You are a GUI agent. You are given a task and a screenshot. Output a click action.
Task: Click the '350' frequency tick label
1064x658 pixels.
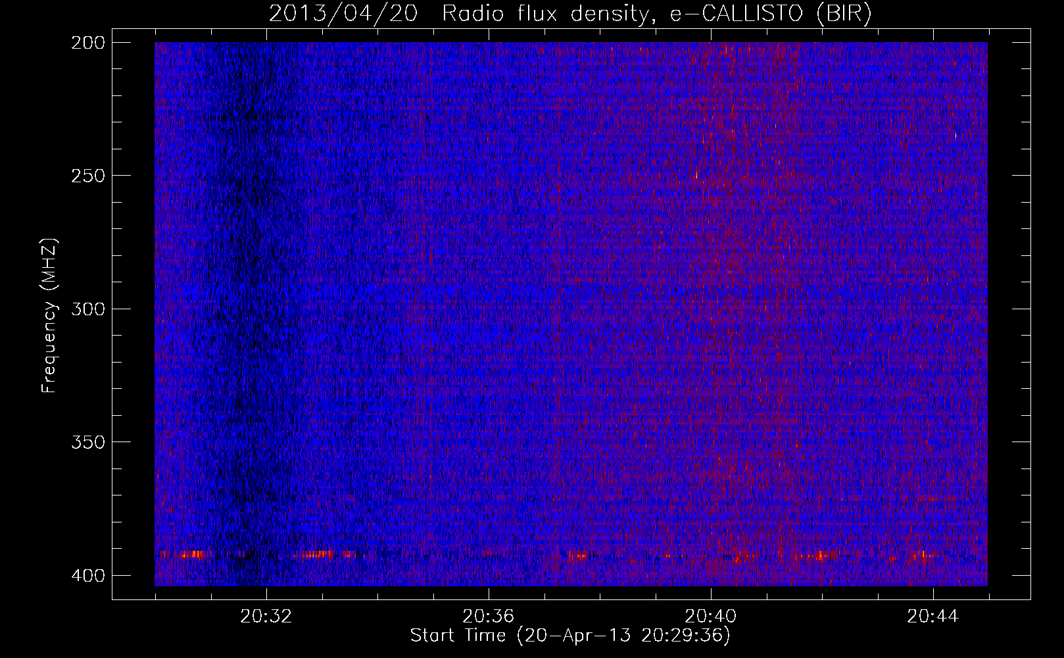coord(87,442)
